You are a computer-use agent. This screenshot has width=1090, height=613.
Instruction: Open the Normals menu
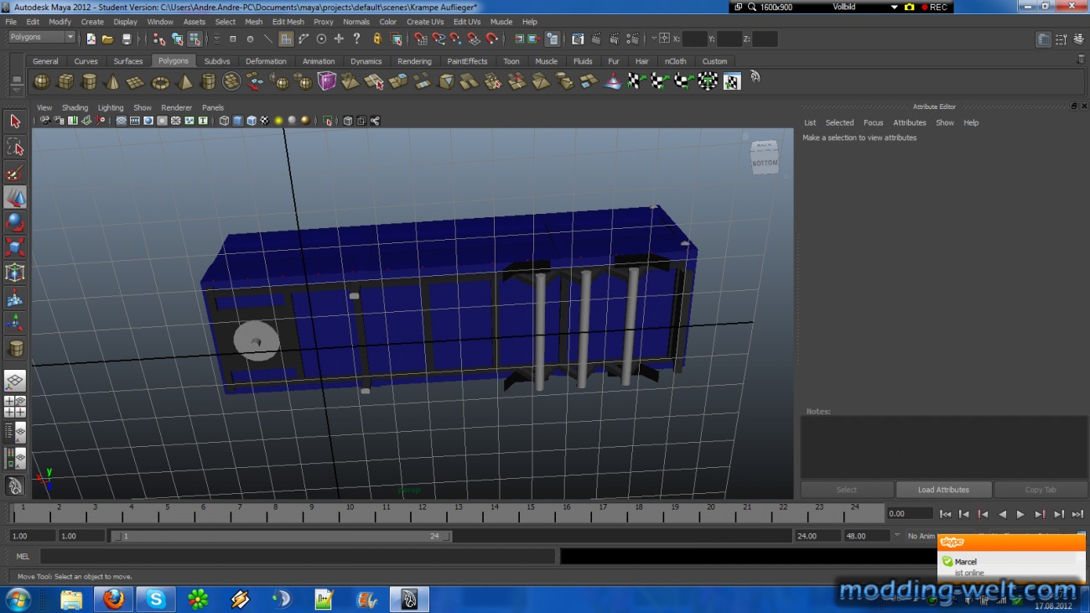[x=356, y=22]
